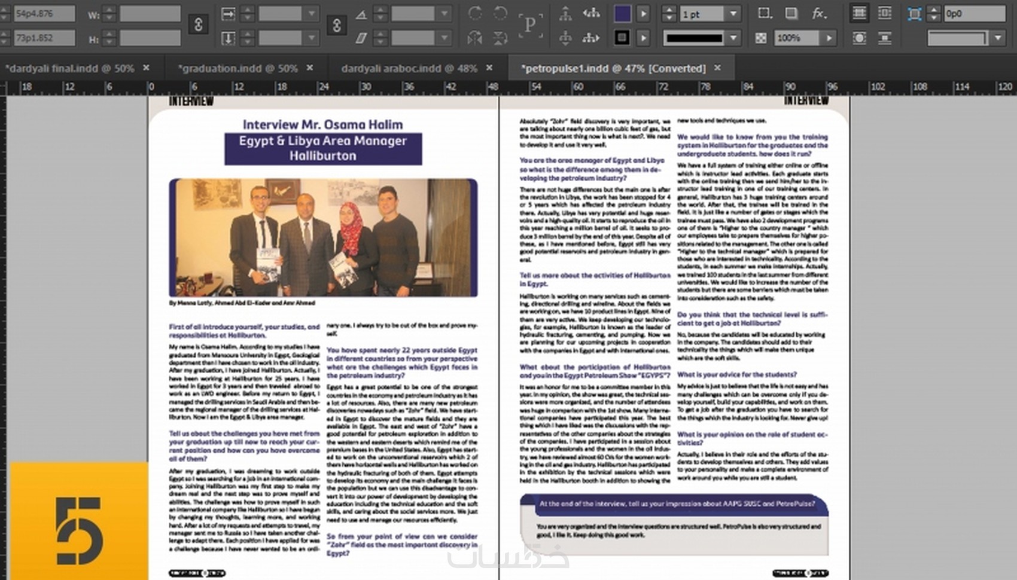The height and width of the screenshot is (580, 1017).
Task: Click the opacity checkerboard icon
Action: pyautogui.click(x=761, y=38)
